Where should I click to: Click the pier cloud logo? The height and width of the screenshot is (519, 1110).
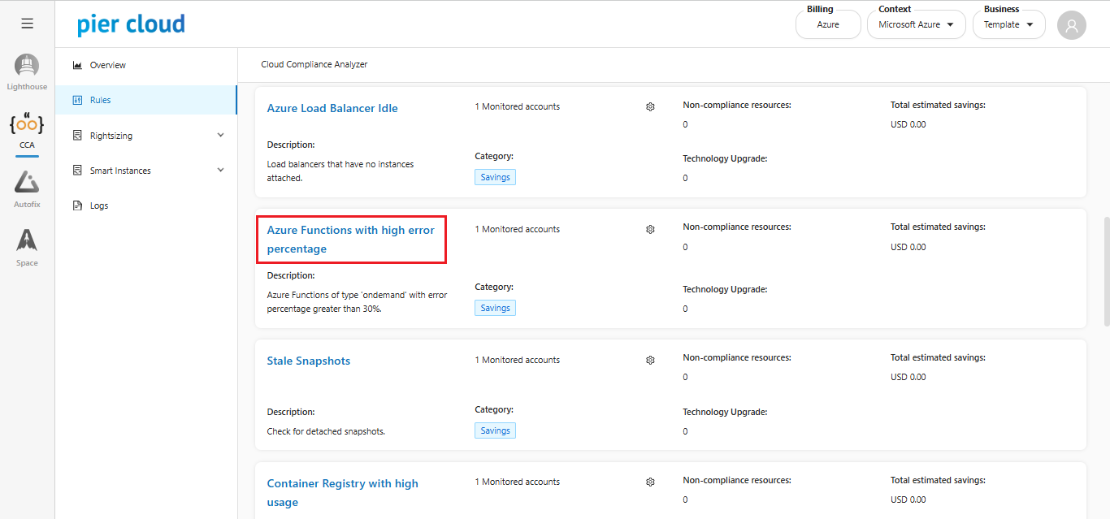pyautogui.click(x=131, y=24)
